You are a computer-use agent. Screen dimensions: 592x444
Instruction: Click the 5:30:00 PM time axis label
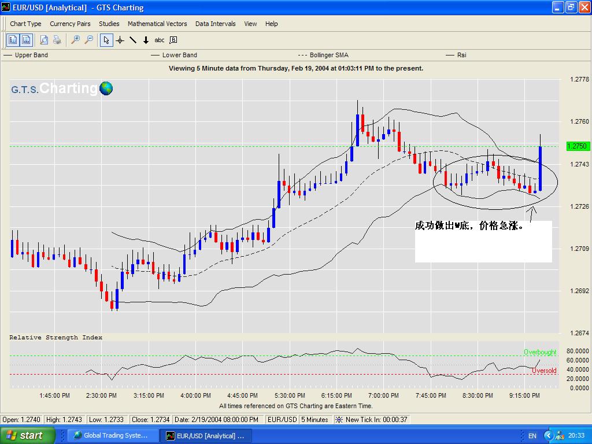point(290,395)
